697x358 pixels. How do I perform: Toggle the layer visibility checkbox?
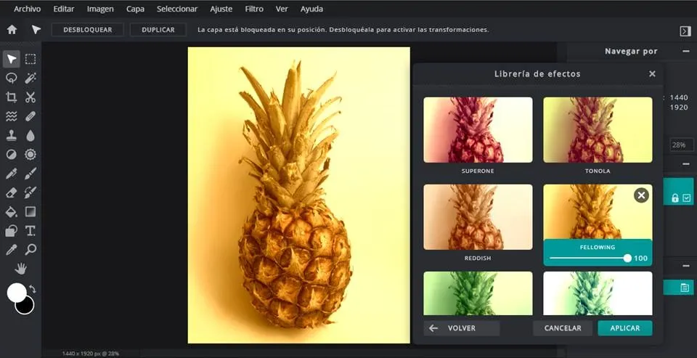(687, 198)
